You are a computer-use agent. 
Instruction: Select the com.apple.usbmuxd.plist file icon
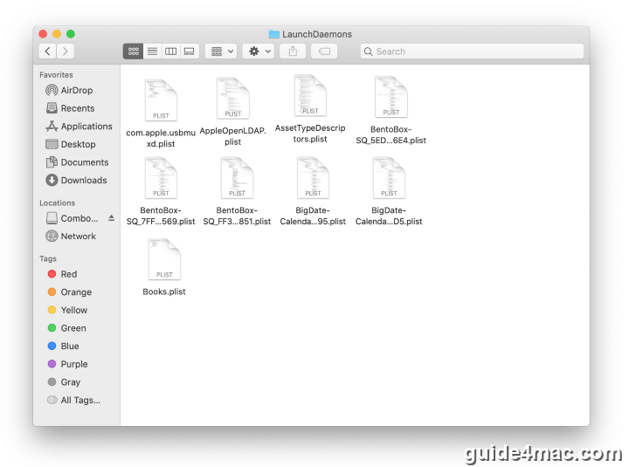[161, 100]
